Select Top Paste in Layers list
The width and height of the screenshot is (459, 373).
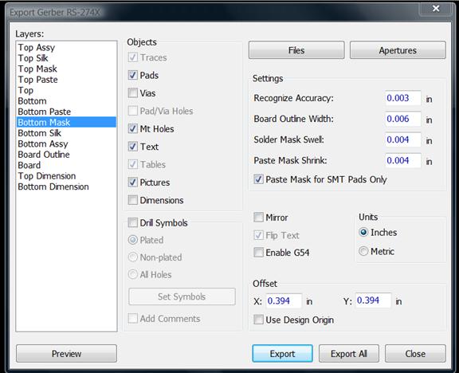pos(37,80)
